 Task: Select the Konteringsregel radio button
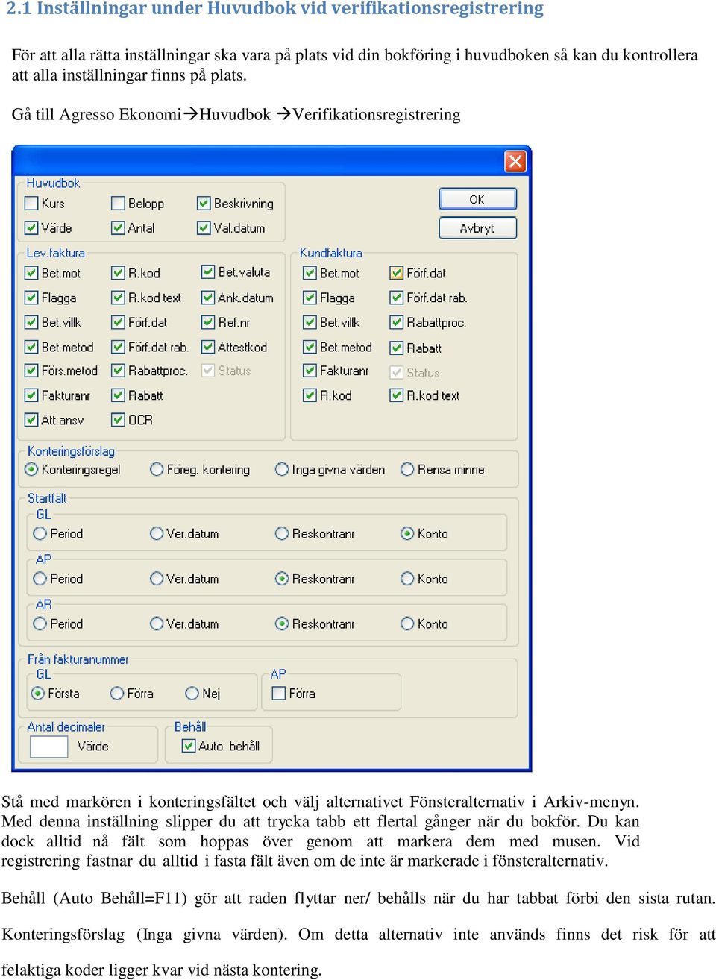[x=31, y=469]
